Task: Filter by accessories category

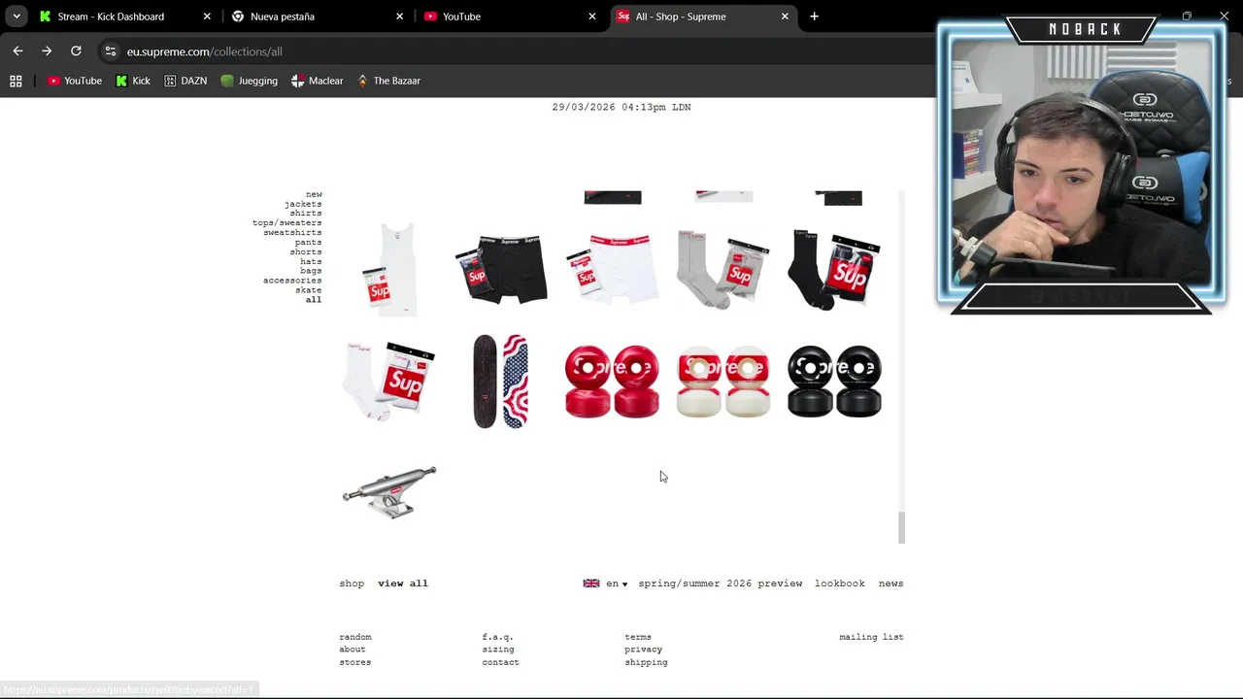Action: 292,281
